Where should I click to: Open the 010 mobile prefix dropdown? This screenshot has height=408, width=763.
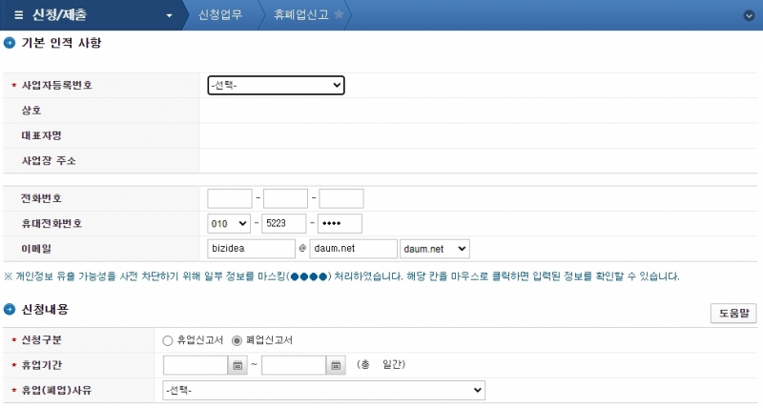[x=229, y=224]
